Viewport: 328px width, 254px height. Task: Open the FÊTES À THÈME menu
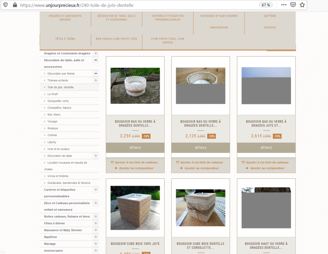[x=65, y=39]
